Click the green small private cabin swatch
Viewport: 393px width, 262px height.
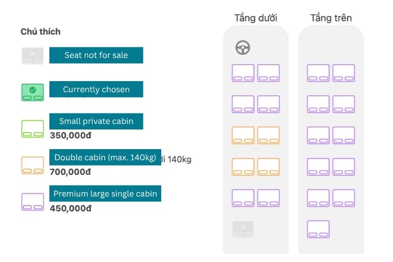[33, 128]
